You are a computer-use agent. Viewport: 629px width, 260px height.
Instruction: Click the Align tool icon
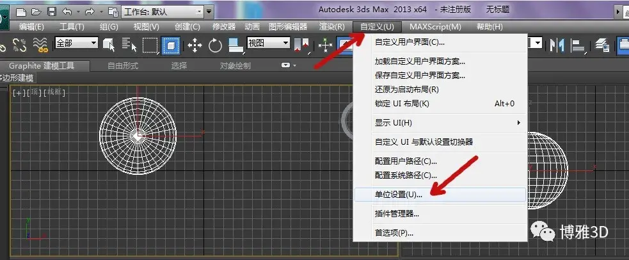click(578, 45)
